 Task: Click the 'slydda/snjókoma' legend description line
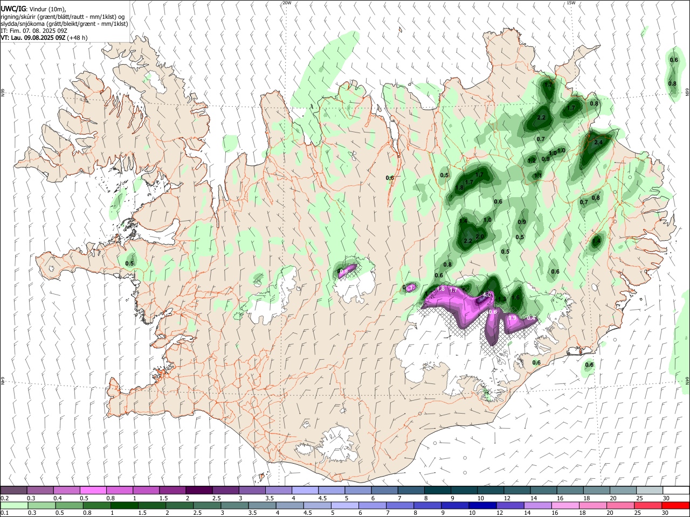click(x=64, y=24)
